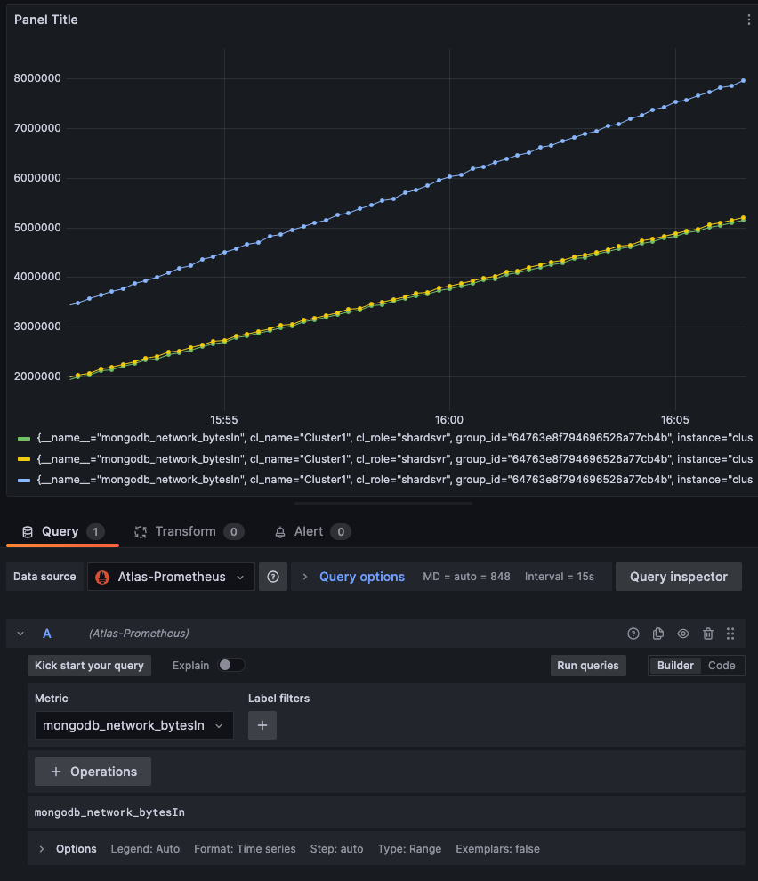Click the Run queries button
The height and width of the screenshot is (881, 758).
tap(588, 665)
